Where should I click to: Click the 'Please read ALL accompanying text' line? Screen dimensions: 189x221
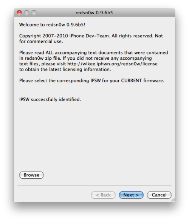pyautogui.click(x=94, y=53)
